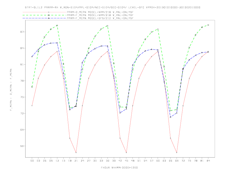
Task: Click x-axis tick label 84
Action: click(208, 161)
